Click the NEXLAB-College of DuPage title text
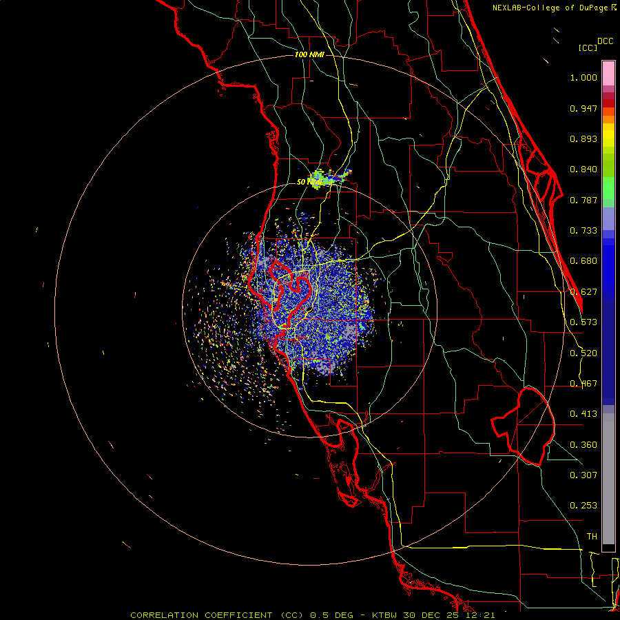 [x=551, y=8]
